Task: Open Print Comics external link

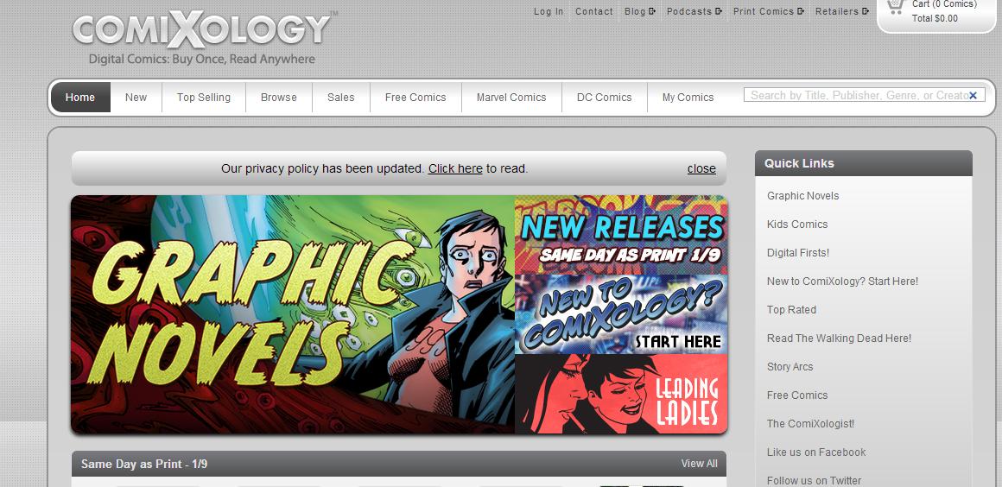Action: (769, 11)
